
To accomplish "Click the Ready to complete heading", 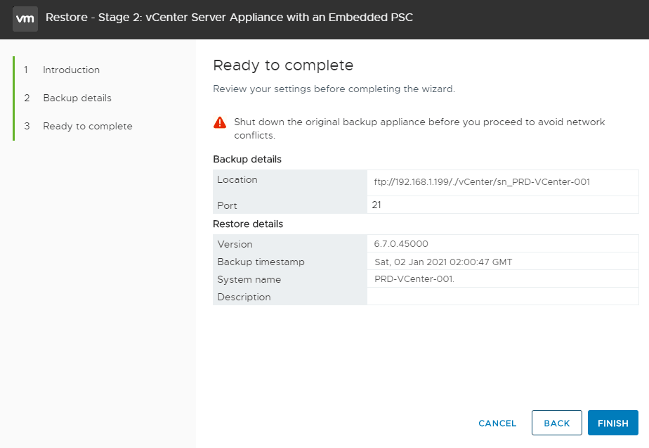I will coord(283,65).
